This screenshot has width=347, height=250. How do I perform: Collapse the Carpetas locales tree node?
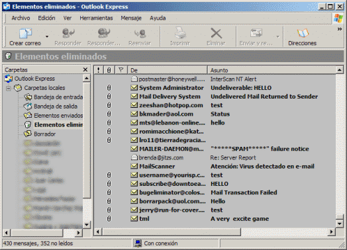coord(9,88)
